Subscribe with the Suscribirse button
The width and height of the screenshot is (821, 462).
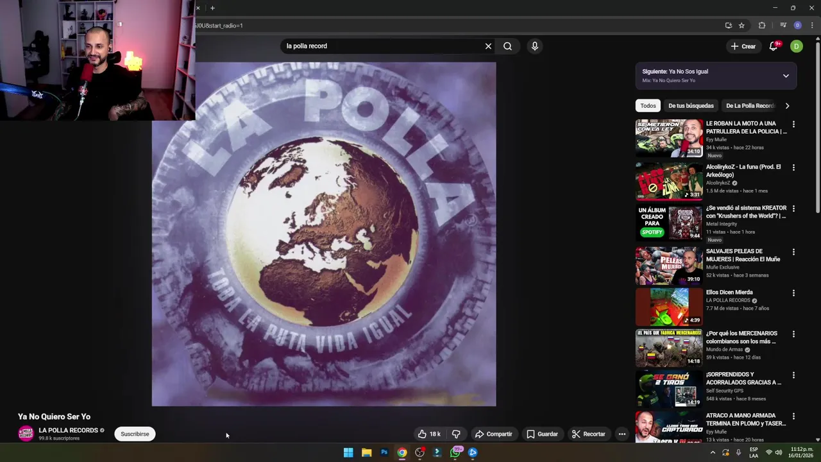click(x=135, y=434)
